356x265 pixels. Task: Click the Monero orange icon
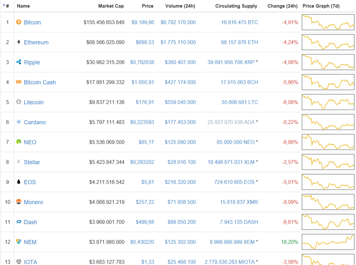tap(19, 202)
